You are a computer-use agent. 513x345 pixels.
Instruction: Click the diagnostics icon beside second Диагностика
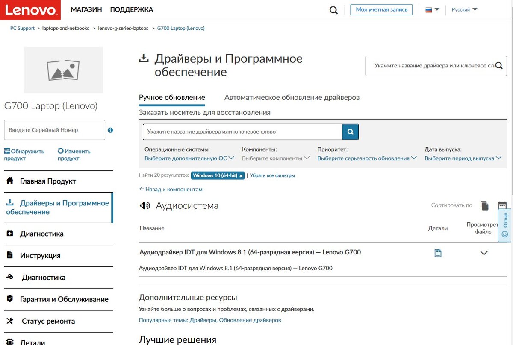click(x=10, y=277)
